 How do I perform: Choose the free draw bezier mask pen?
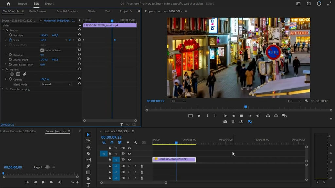25,74
